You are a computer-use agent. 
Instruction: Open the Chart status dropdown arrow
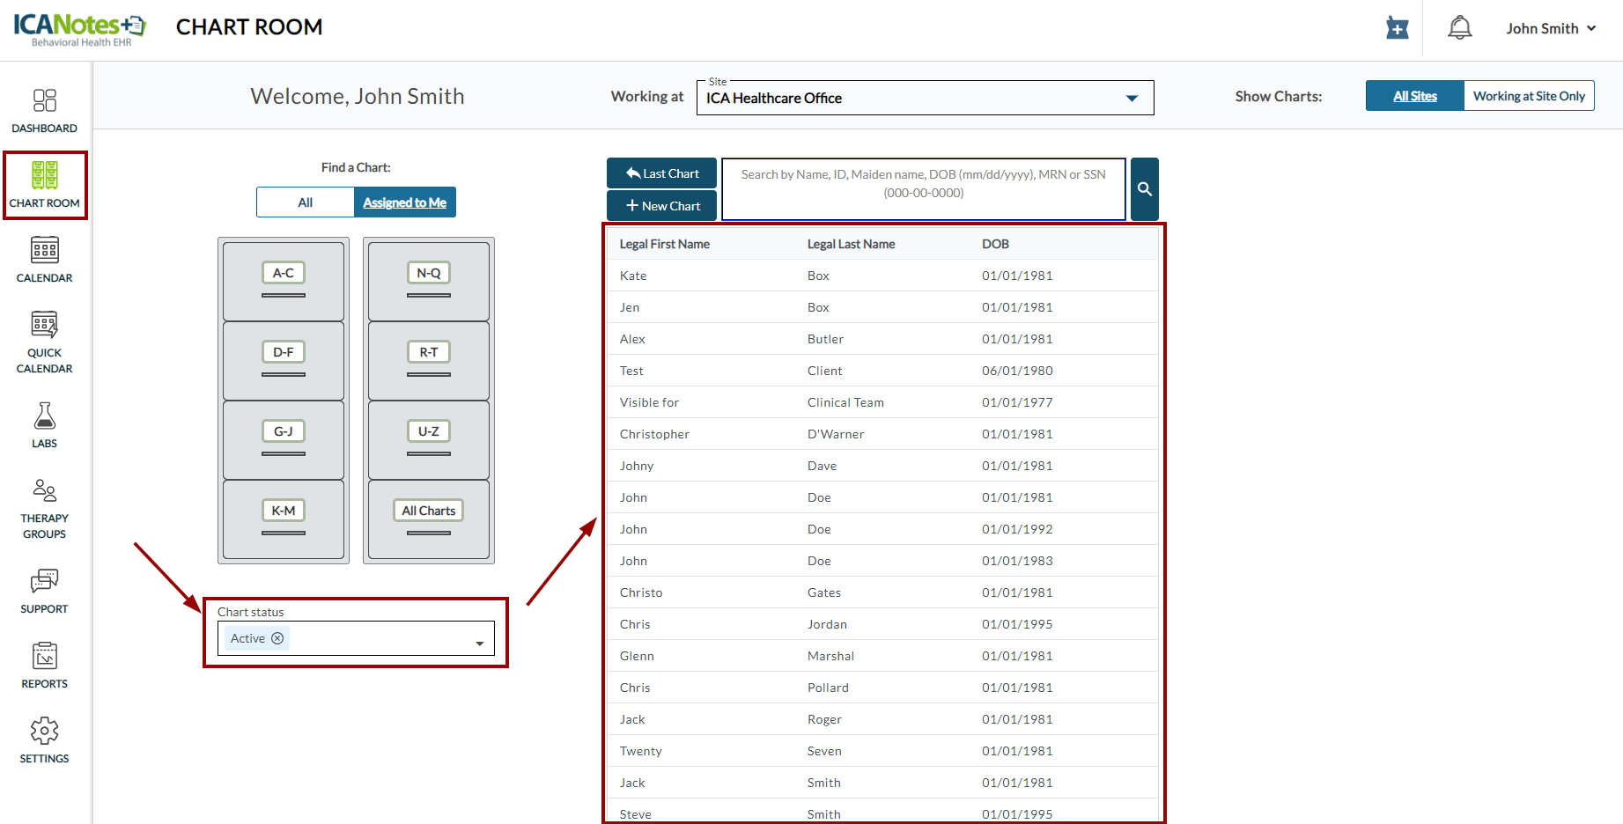coord(479,644)
